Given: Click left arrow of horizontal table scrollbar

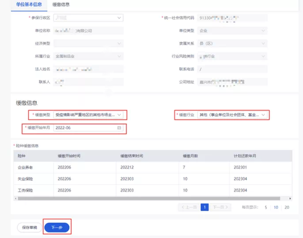Looking at the screenshot, I should coord(15,198).
